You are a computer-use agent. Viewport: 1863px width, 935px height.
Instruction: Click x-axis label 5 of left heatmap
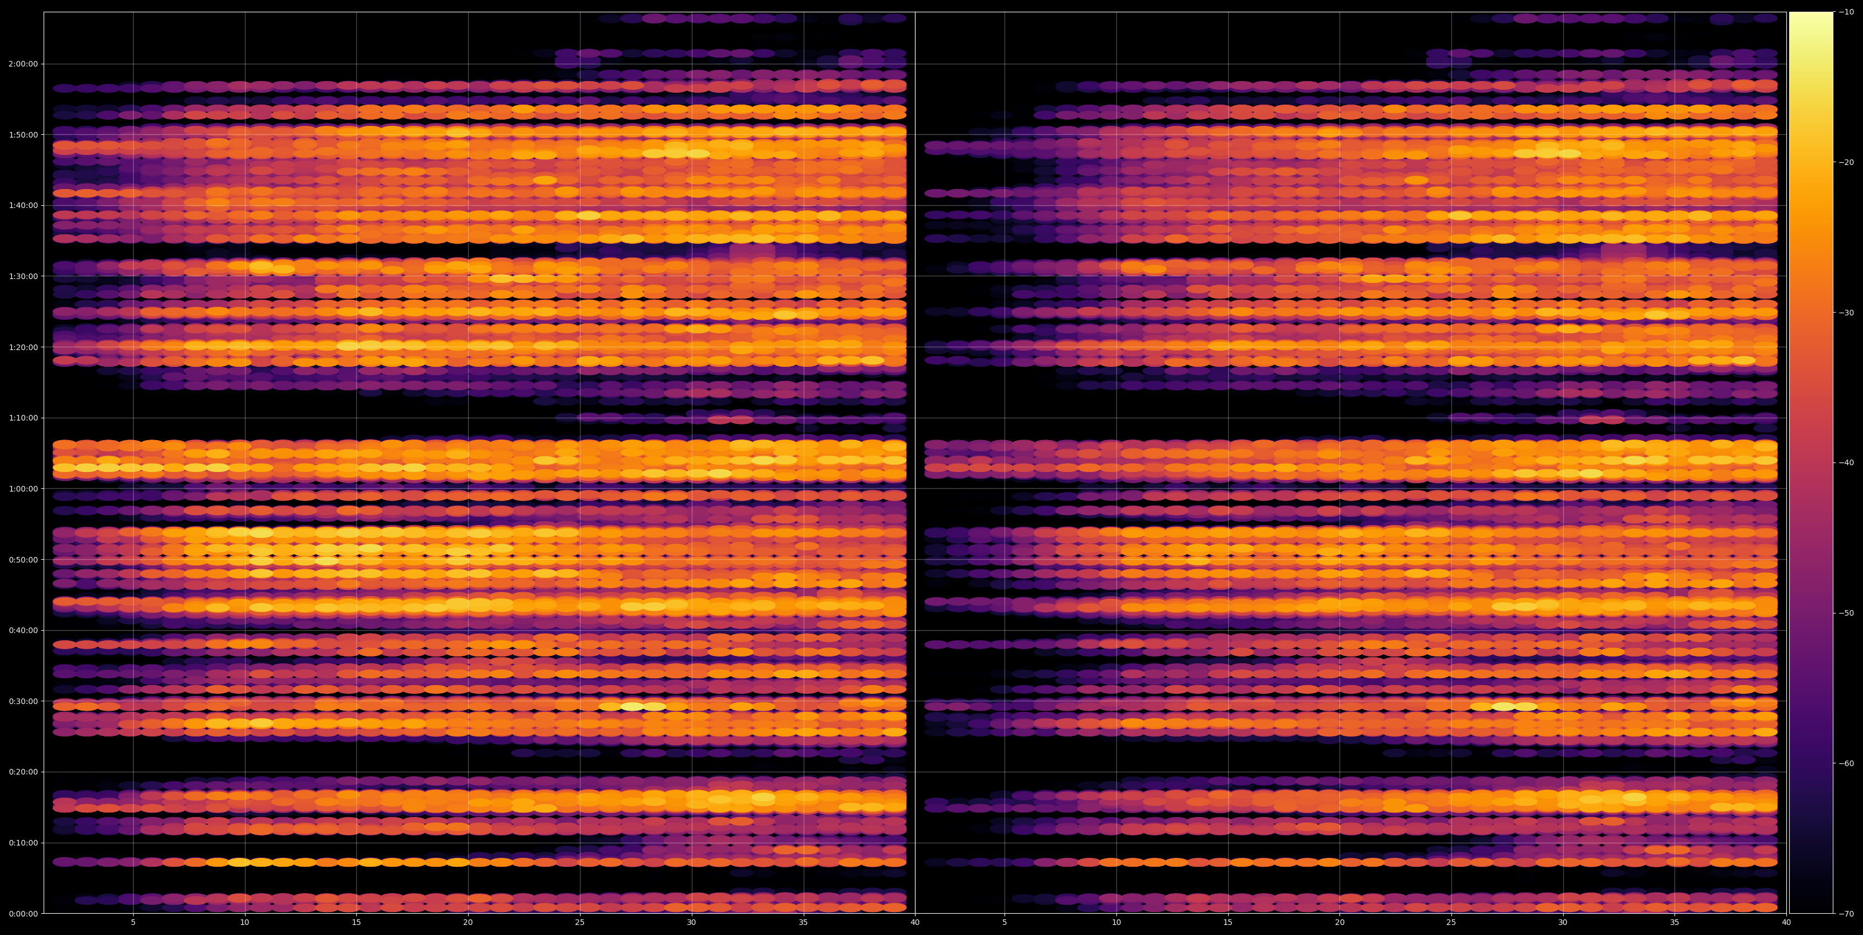point(133,923)
